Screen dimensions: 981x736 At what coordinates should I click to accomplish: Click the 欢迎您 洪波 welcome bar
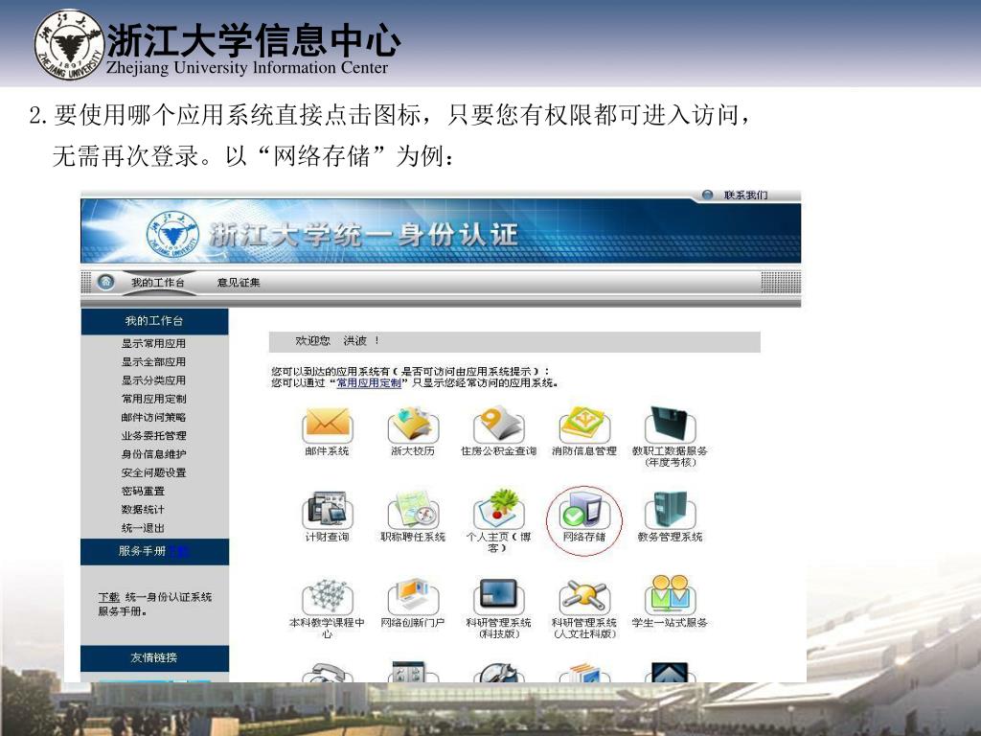(514, 341)
